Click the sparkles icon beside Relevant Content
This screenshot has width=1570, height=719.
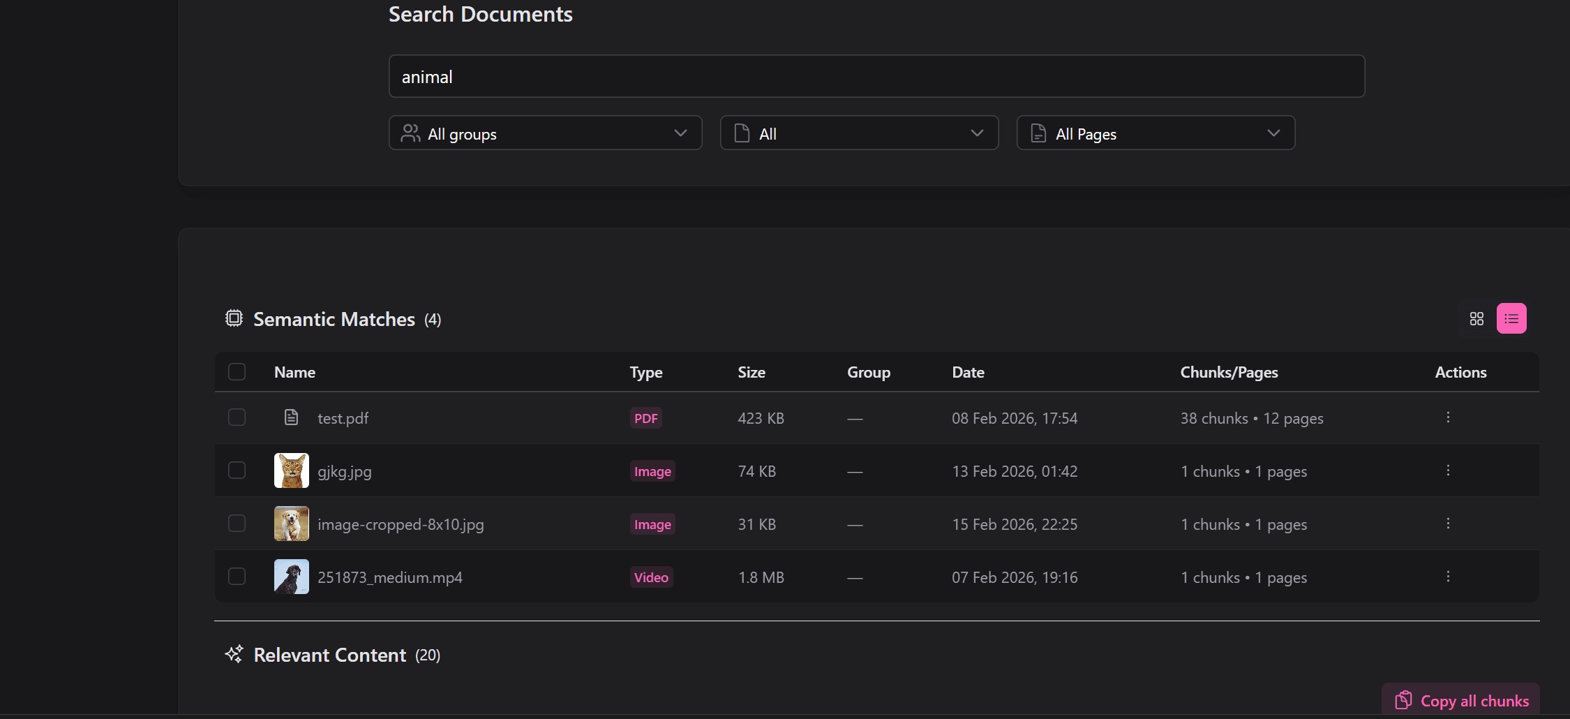[234, 654]
